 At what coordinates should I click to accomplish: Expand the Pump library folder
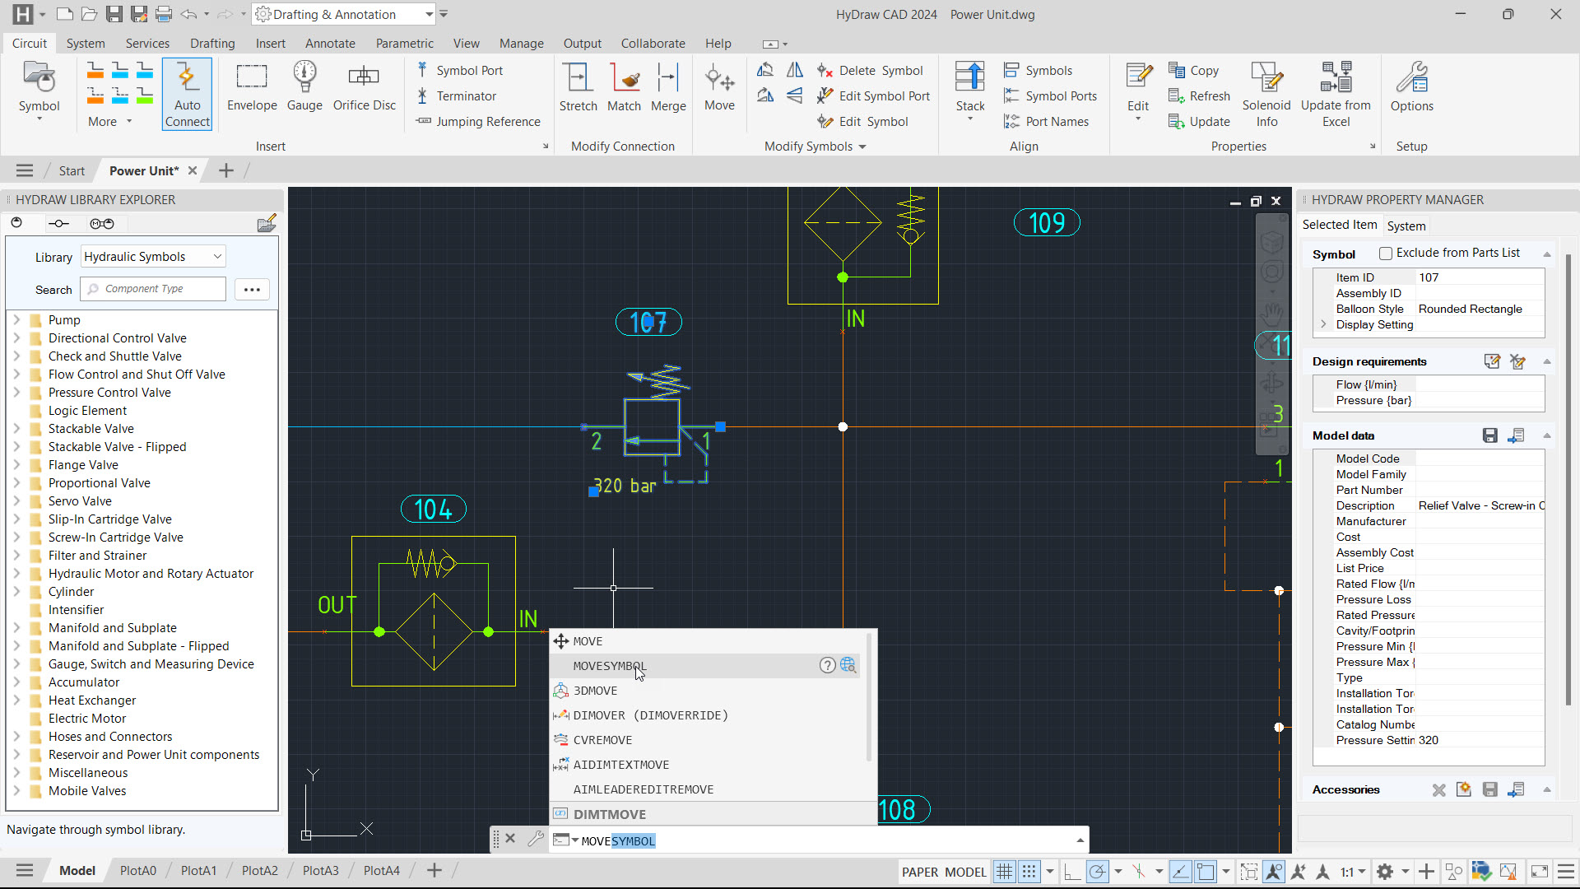[16, 319]
